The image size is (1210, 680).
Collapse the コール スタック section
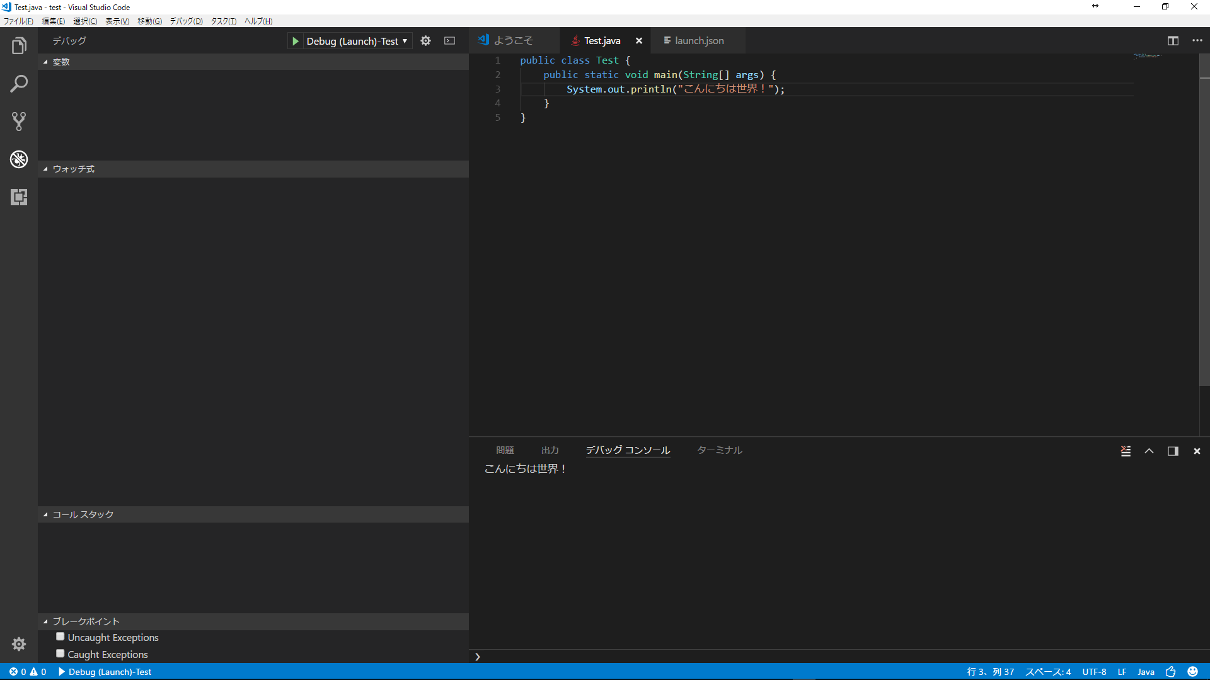click(253, 514)
